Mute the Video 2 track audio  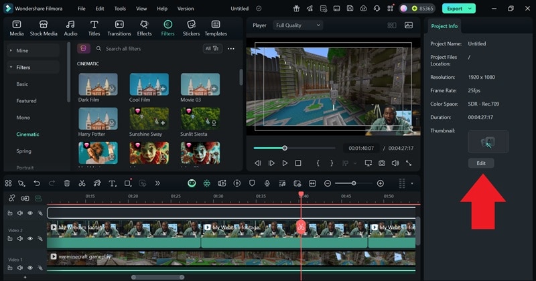click(x=20, y=239)
